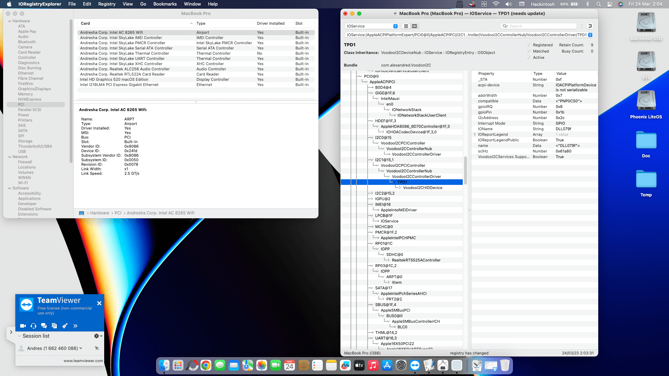Viewport: 669px width, 376px height.
Task: Collapse the TeamViewer Session list chevron
Action: (20, 336)
